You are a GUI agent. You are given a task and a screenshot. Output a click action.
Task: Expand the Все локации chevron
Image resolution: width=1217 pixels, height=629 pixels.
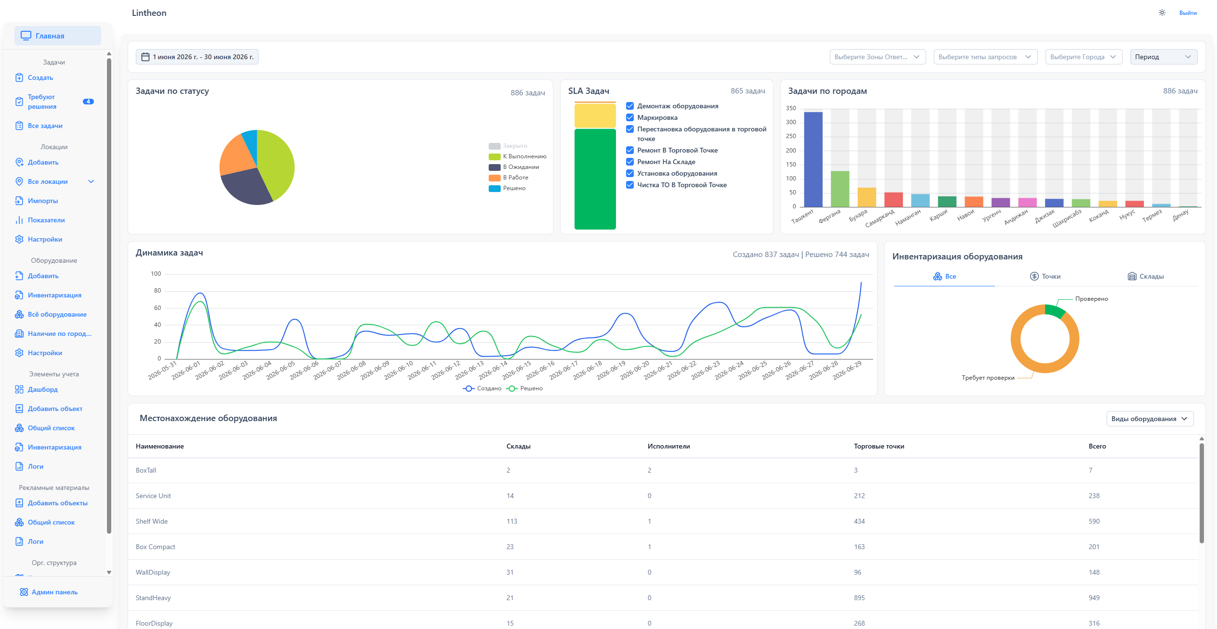(x=91, y=181)
